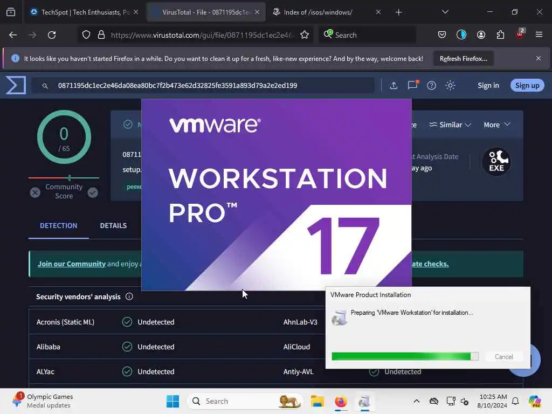
Task: Click the Firefox URL address field
Action: [x=202, y=35]
